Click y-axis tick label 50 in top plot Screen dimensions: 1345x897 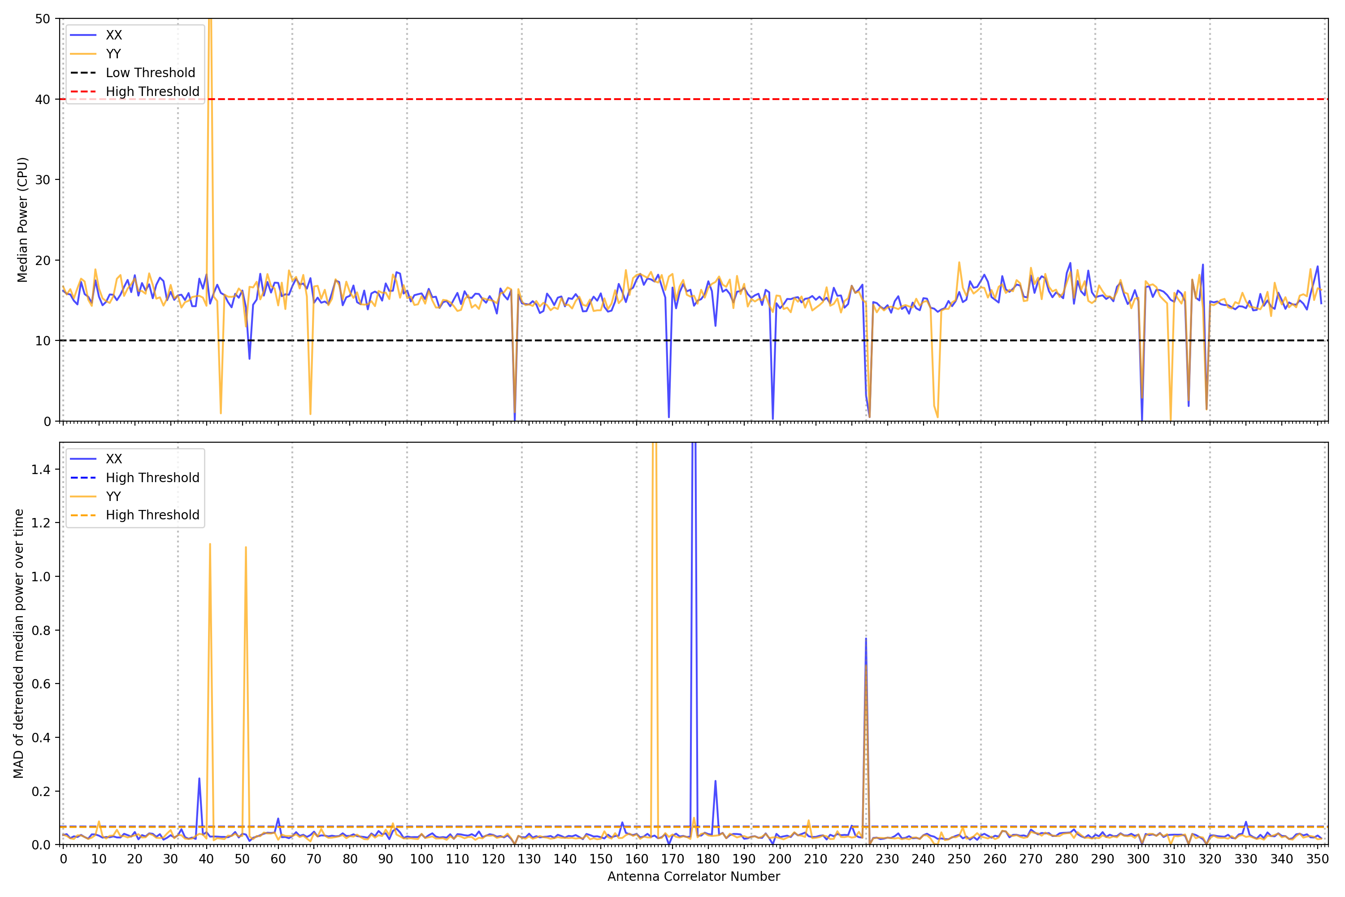[x=42, y=19]
